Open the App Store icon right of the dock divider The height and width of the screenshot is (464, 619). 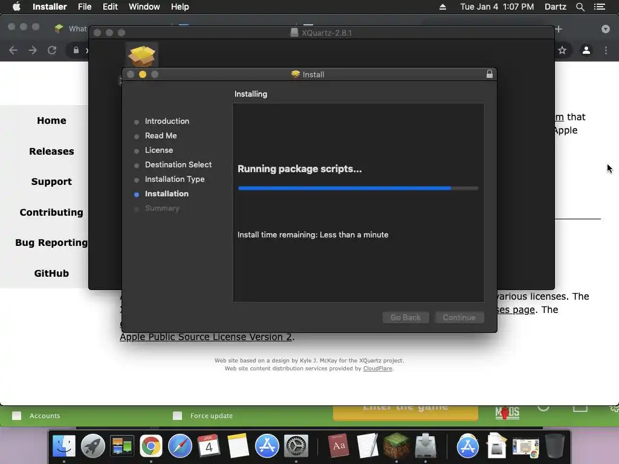click(468, 446)
